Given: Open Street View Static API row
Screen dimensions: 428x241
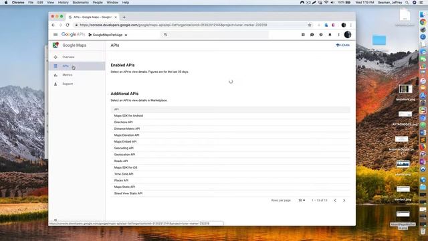Looking at the screenshot, I should (x=230, y=193).
